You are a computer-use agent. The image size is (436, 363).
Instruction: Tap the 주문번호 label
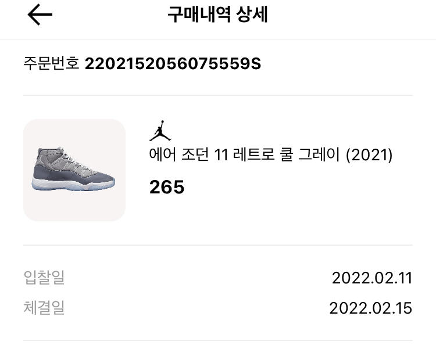pos(51,63)
